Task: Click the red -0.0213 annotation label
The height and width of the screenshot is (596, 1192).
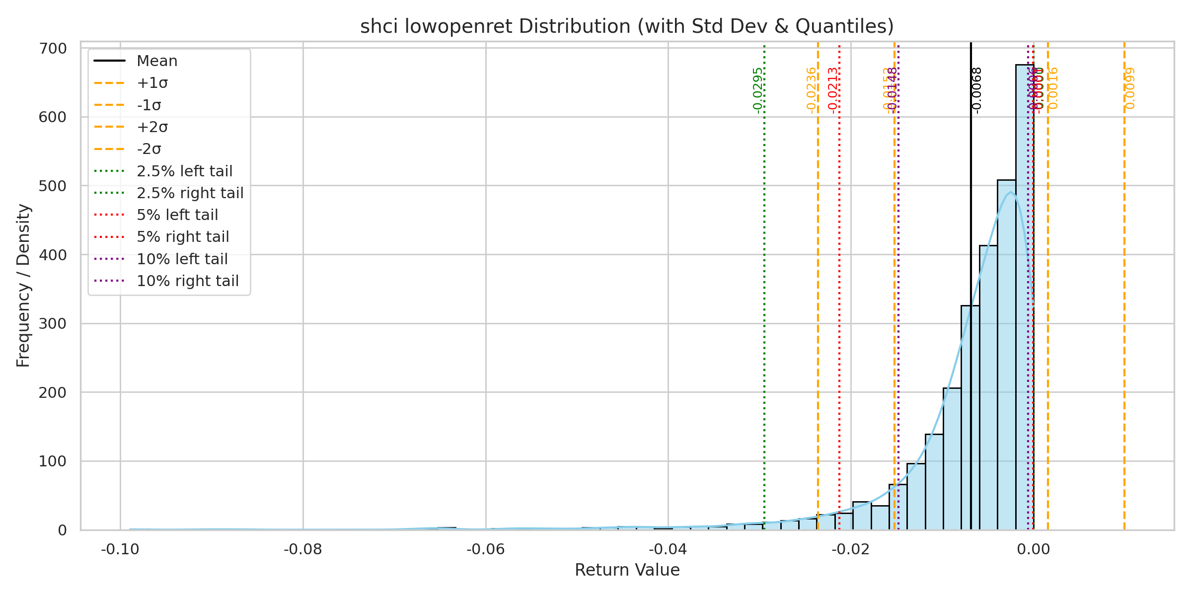Action: point(833,90)
